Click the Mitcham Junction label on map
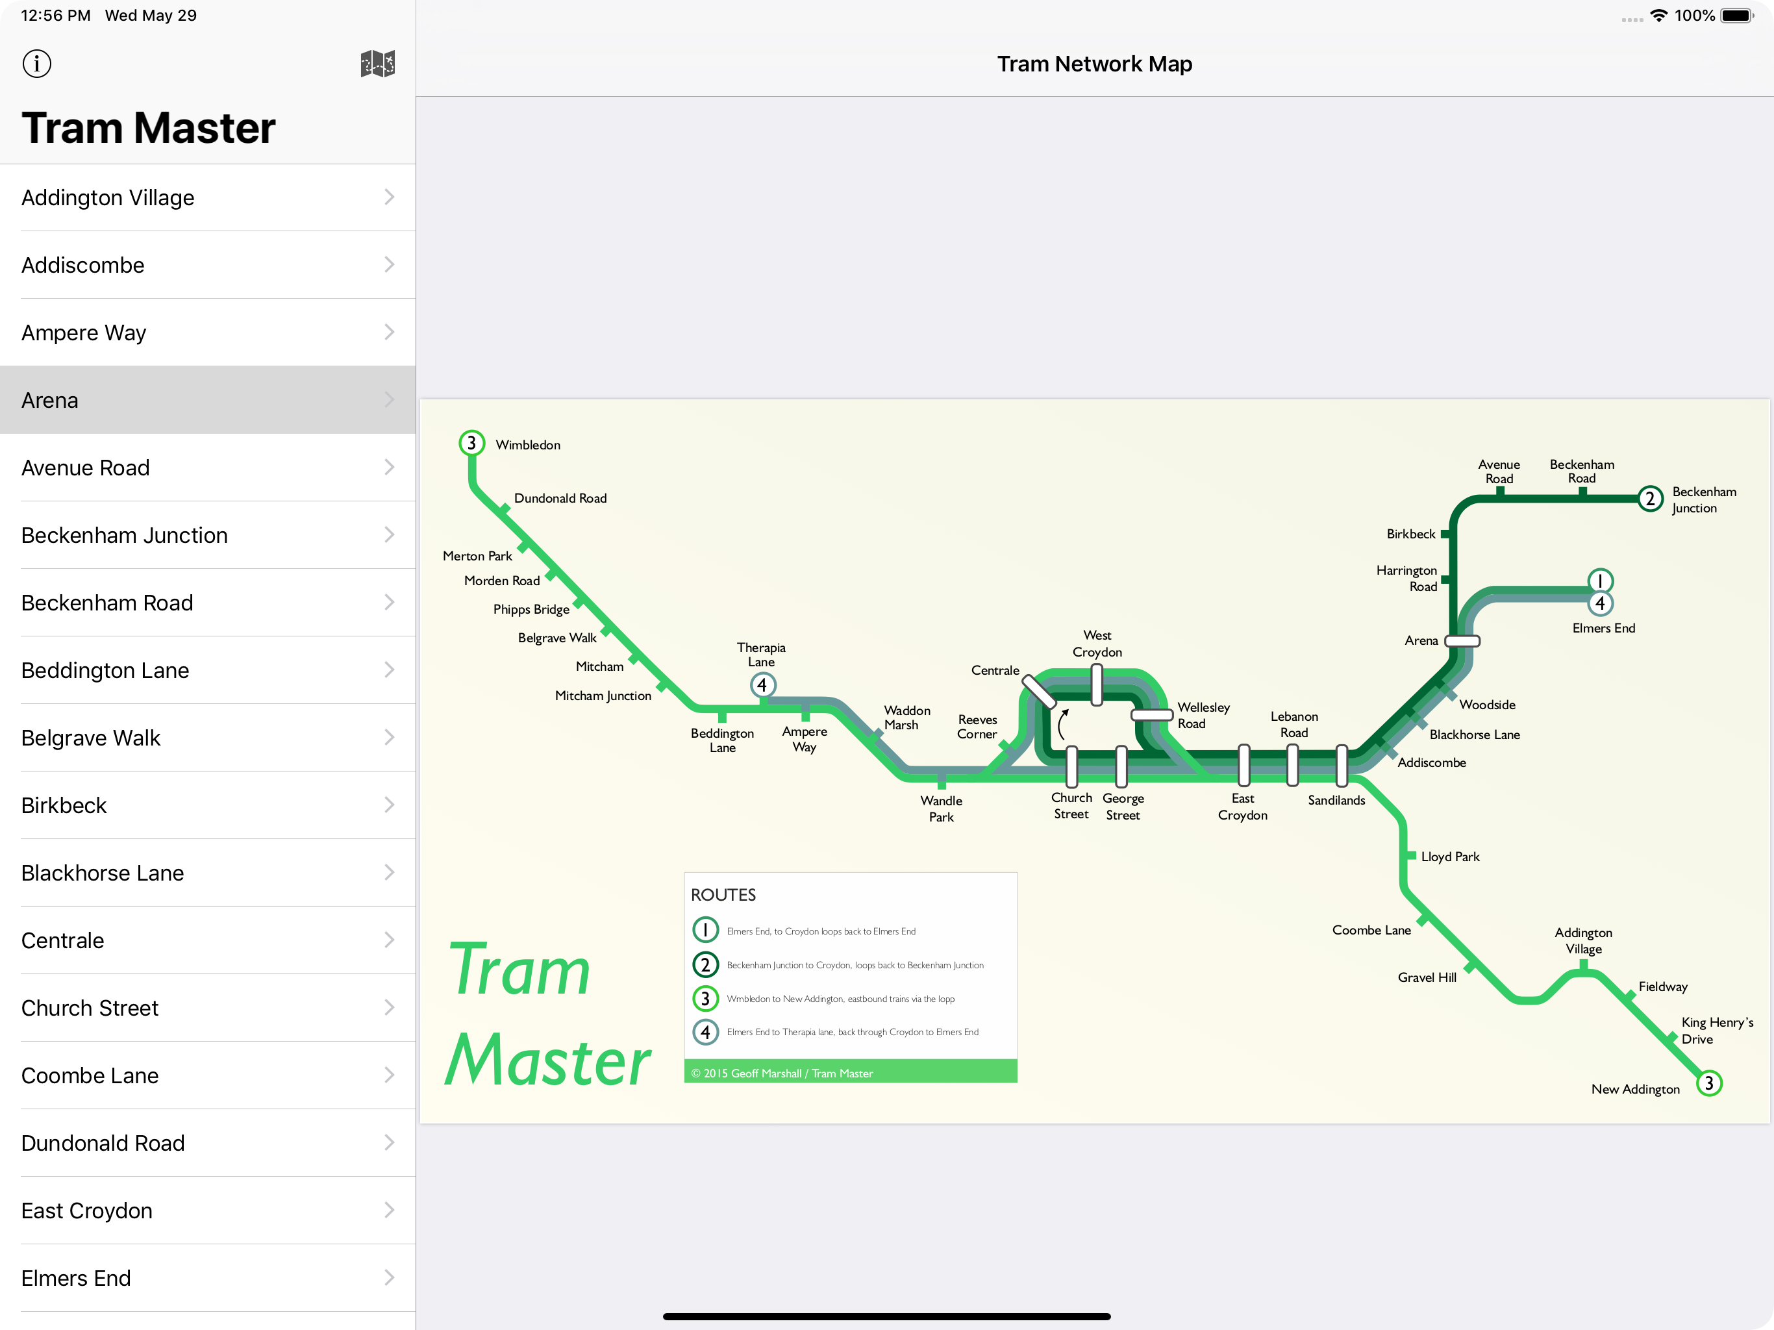1774x1330 pixels. [603, 696]
